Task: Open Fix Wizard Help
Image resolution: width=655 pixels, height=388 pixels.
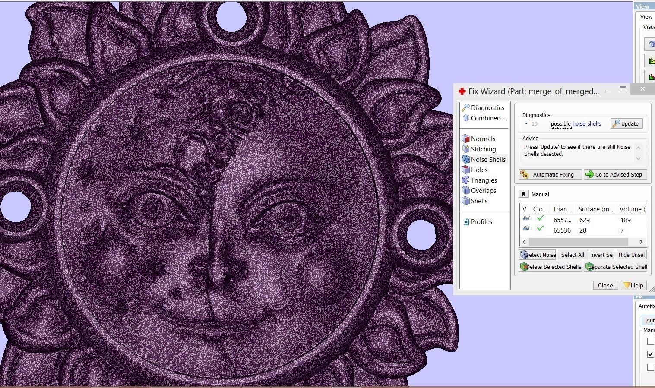Action: point(633,285)
